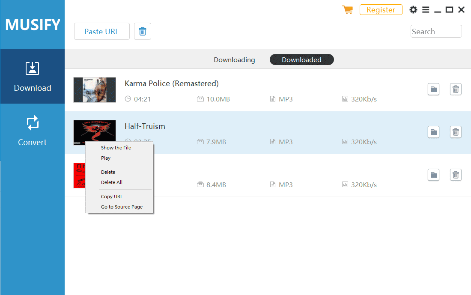This screenshot has width=471, height=295.
Task: Open the Convert section in sidebar
Action: coord(33,131)
